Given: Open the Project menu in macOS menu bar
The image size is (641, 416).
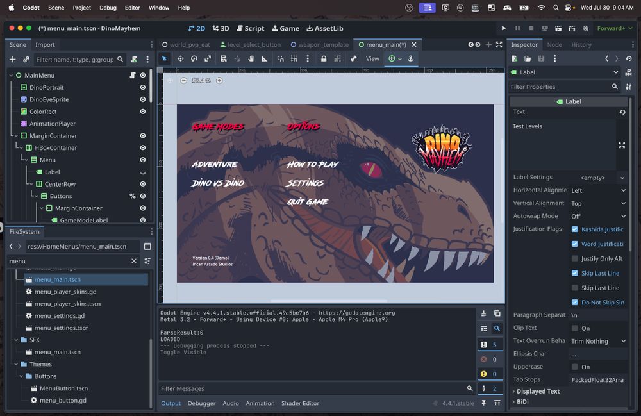Looking at the screenshot, I should tap(81, 8).
